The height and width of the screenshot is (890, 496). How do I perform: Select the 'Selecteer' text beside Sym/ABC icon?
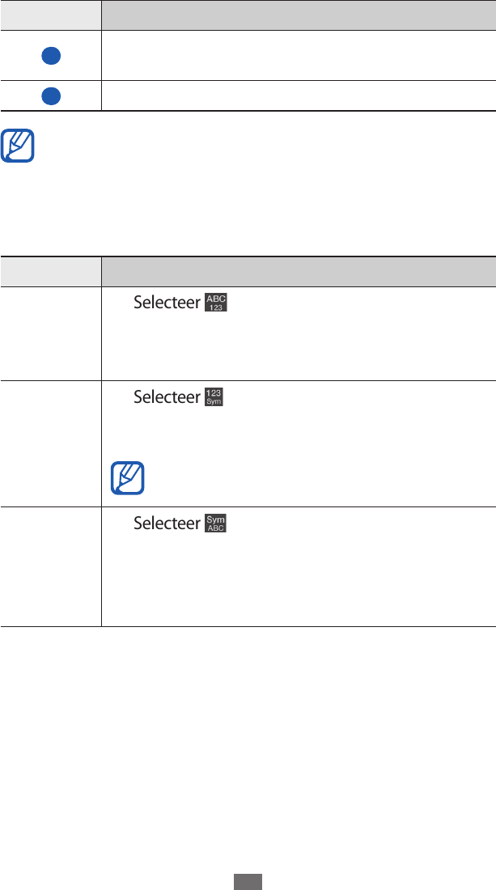(x=167, y=523)
